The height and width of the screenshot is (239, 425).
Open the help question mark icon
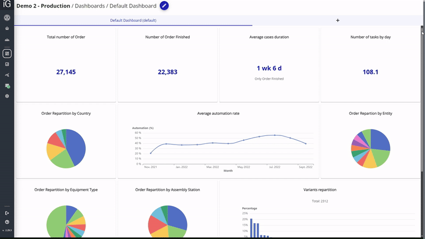click(x=7, y=221)
